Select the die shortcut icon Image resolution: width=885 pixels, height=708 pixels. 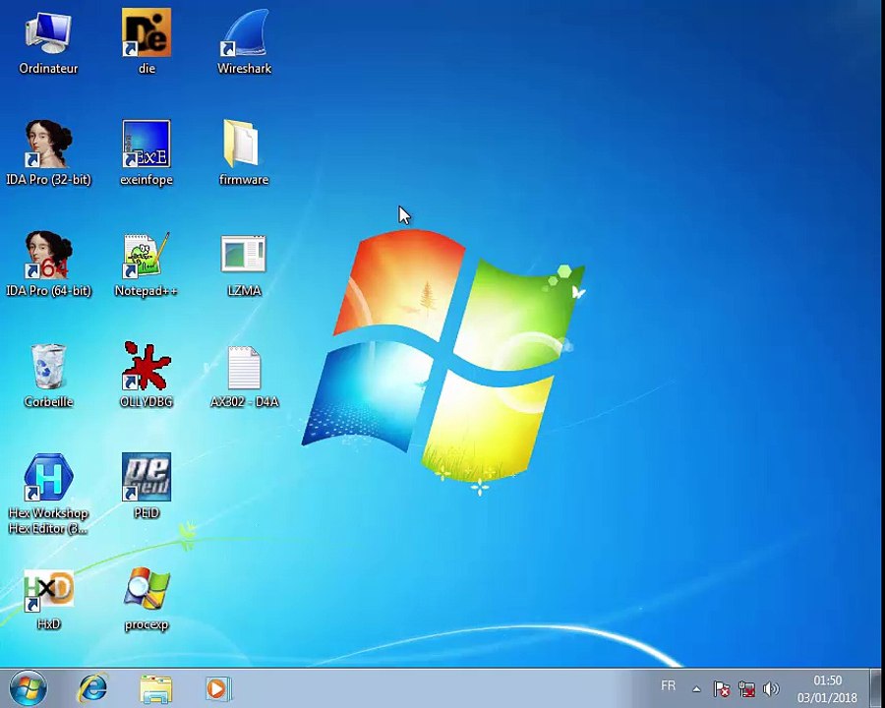pos(147,42)
